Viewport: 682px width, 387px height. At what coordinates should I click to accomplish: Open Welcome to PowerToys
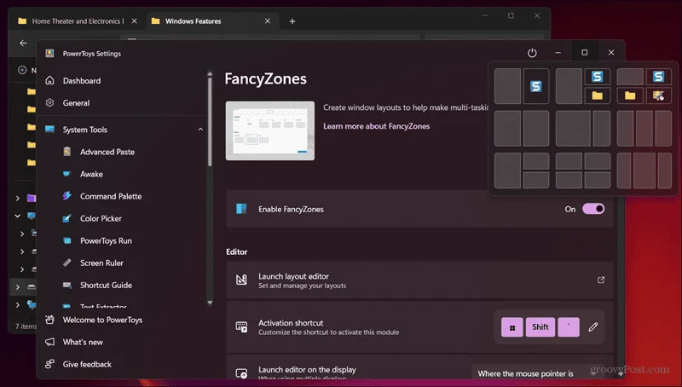[x=102, y=320]
